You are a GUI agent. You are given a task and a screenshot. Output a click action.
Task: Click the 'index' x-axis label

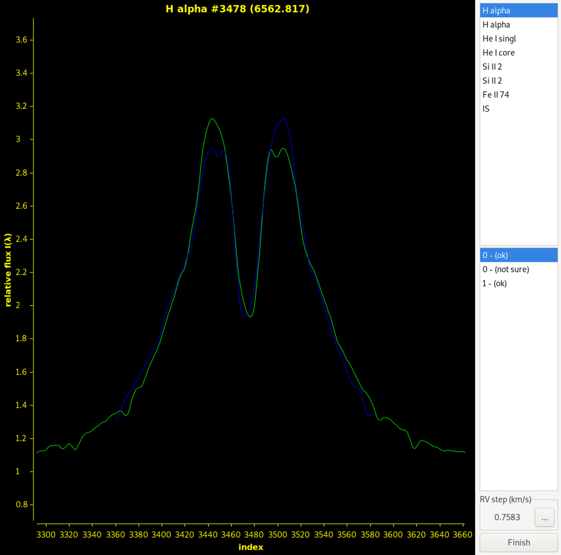[x=251, y=547]
